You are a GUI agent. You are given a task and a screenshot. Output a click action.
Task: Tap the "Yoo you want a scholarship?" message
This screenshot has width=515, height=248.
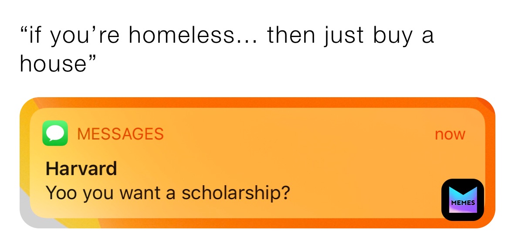(x=167, y=192)
